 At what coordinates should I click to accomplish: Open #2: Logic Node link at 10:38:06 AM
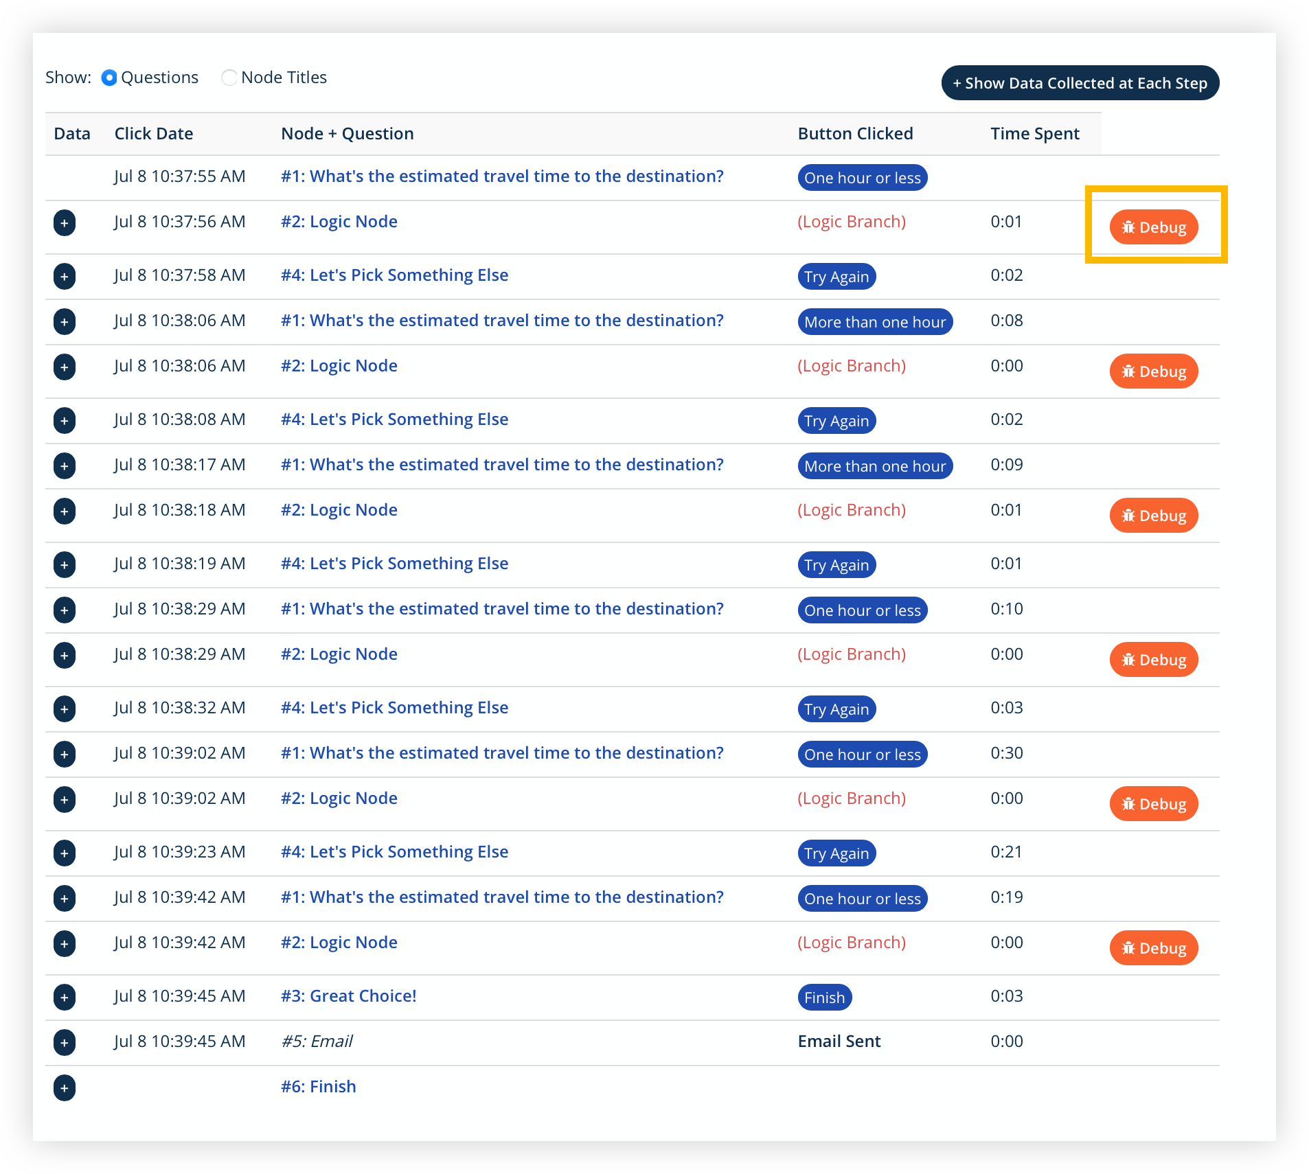tap(339, 366)
